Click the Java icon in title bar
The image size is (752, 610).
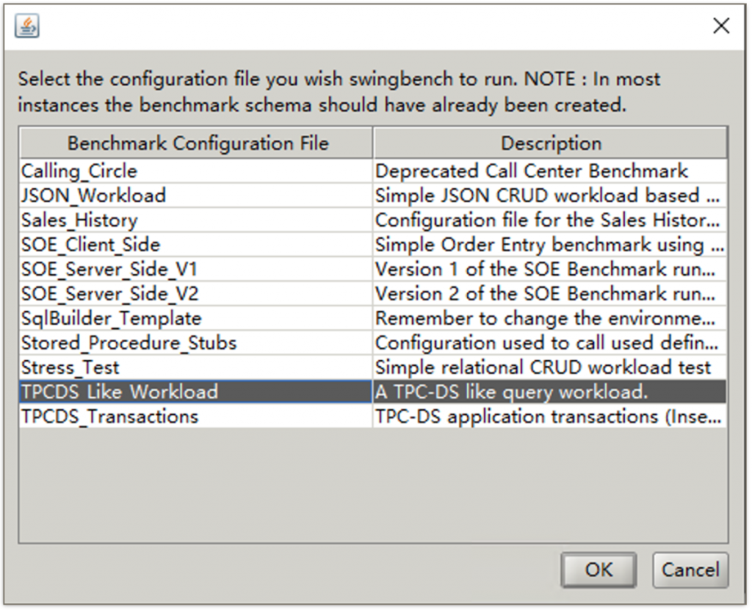pyautogui.click(x=27, y=27)
